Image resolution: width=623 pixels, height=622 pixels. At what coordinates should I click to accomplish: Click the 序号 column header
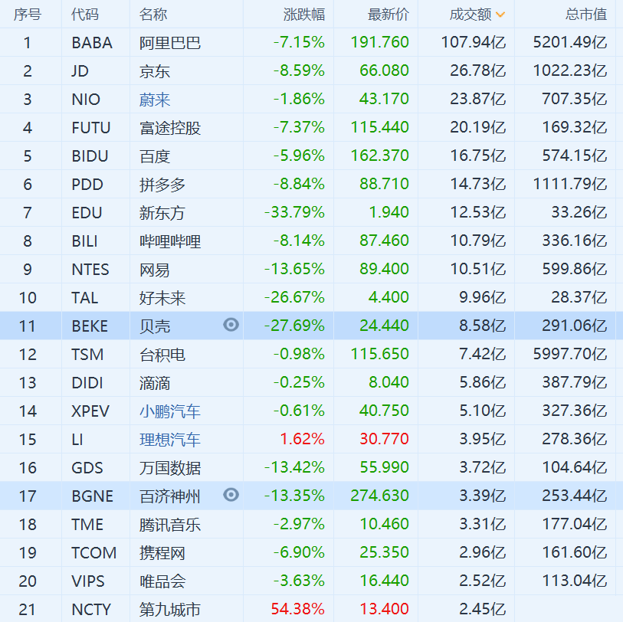pyautogui.click(x=28, y=15)
